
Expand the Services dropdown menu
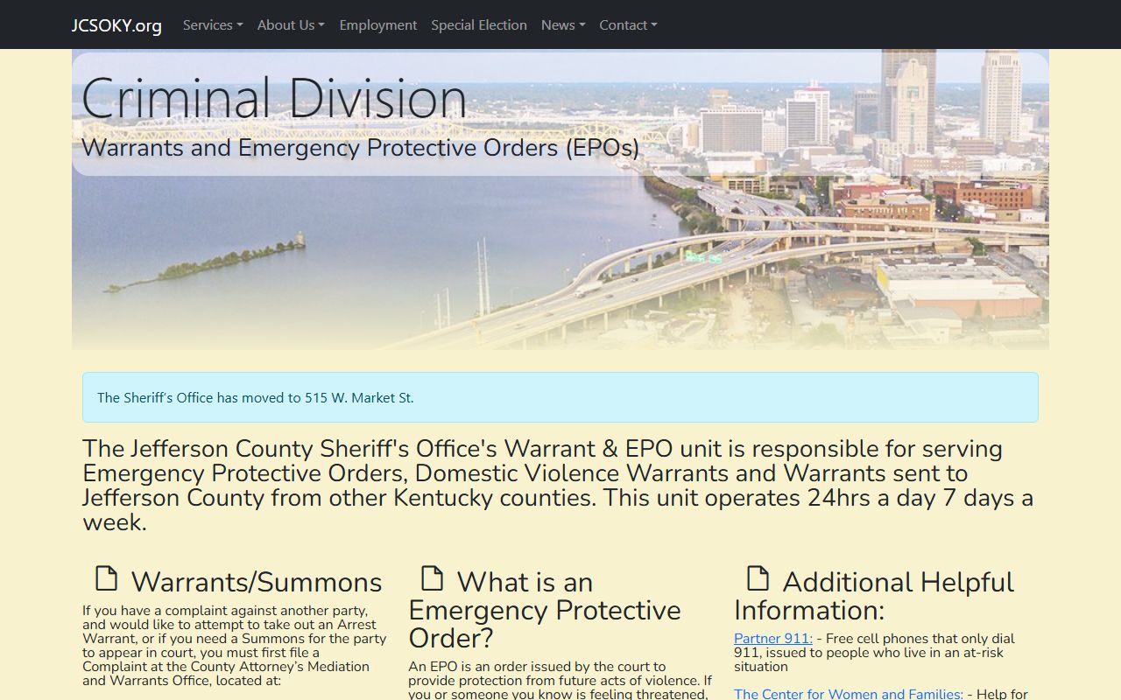213,25
